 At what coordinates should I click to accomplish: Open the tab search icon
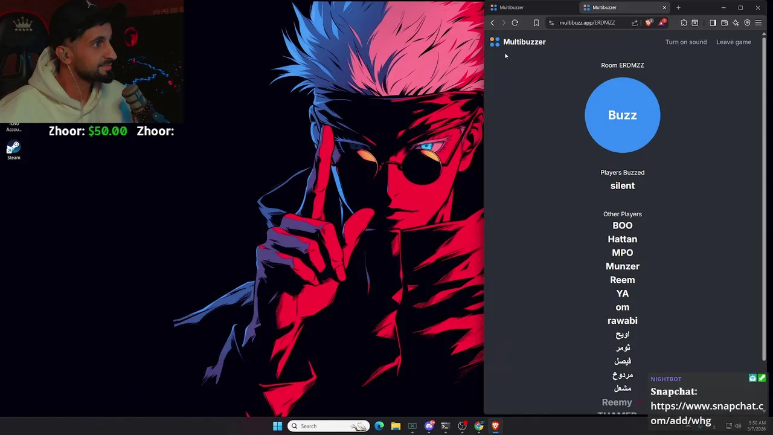(x=695, y=23)
